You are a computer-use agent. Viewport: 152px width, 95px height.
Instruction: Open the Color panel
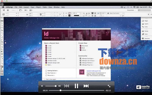tap(145, 34)
